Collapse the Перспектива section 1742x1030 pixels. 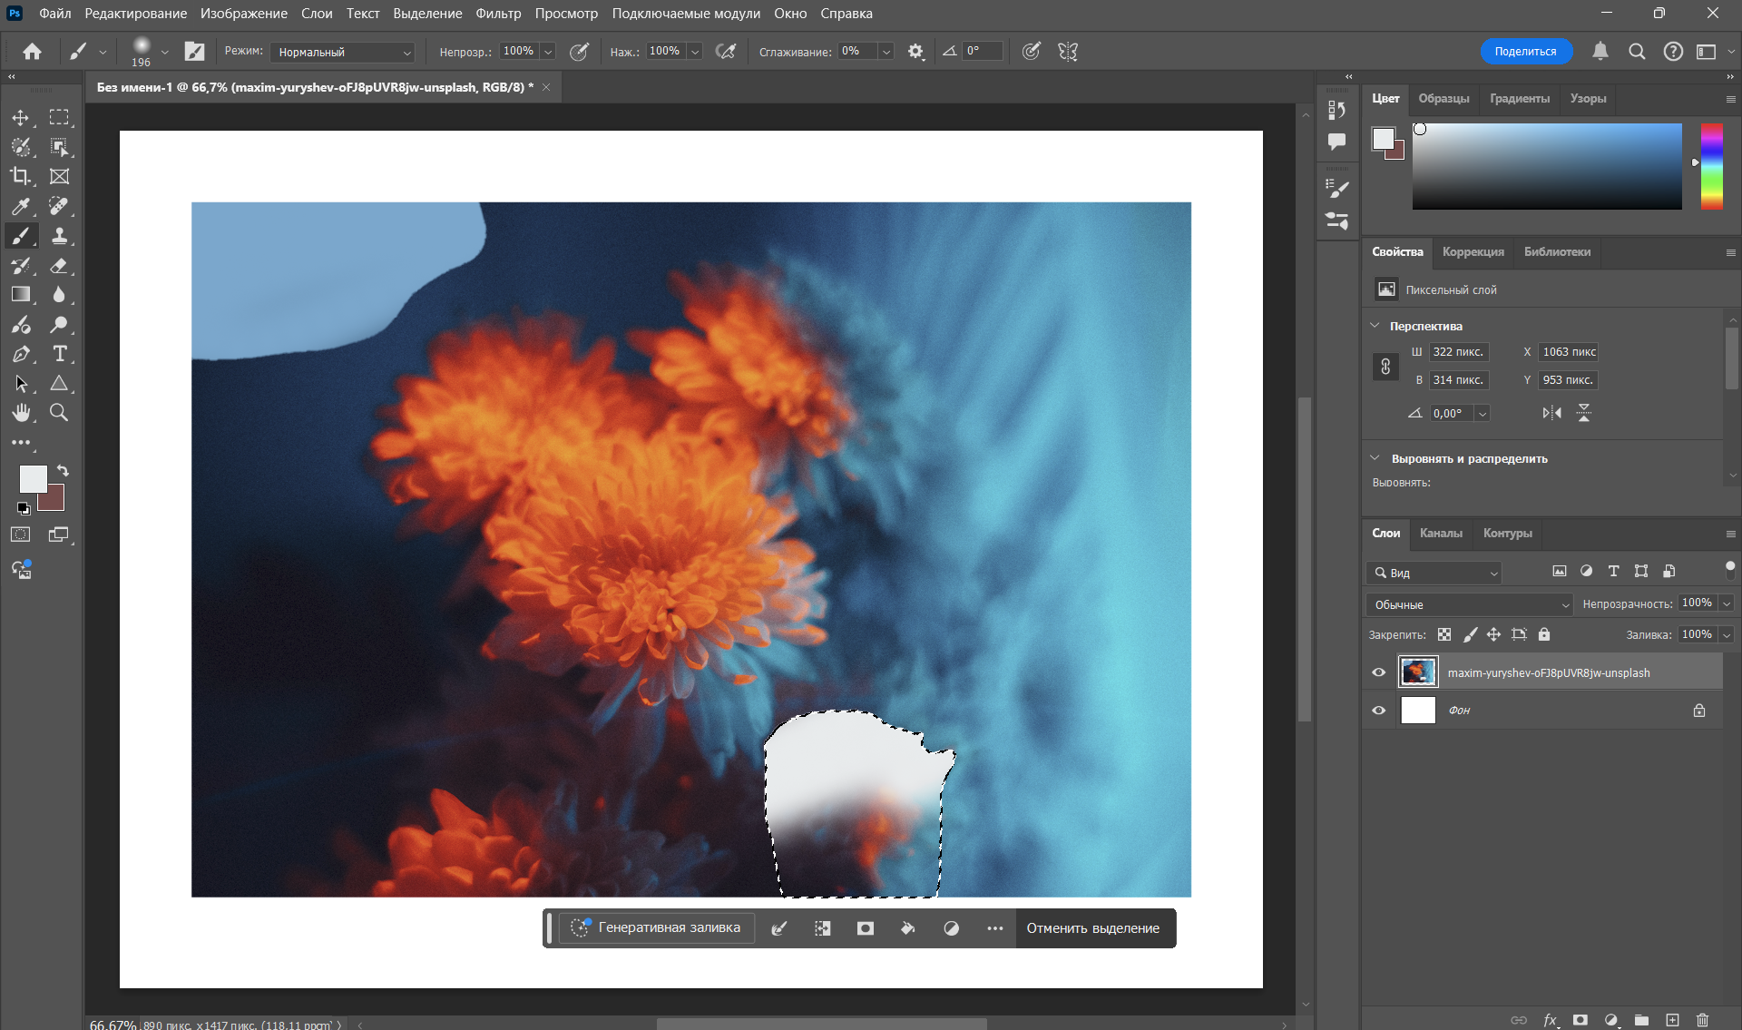click(1375, 326)
